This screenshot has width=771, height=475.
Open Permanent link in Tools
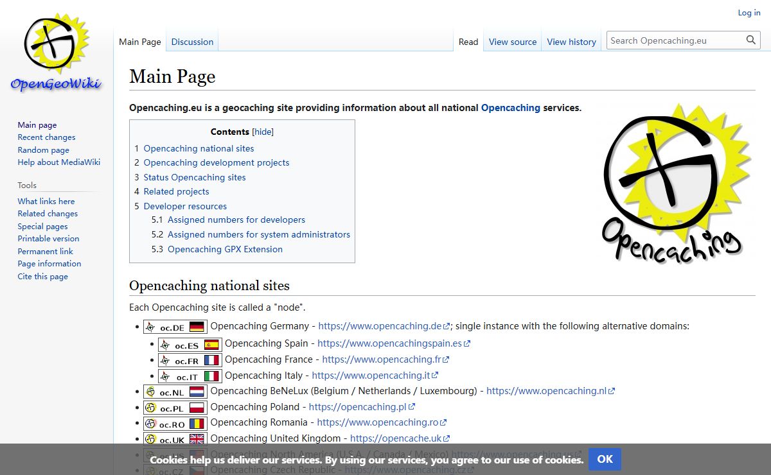point(46,252)
